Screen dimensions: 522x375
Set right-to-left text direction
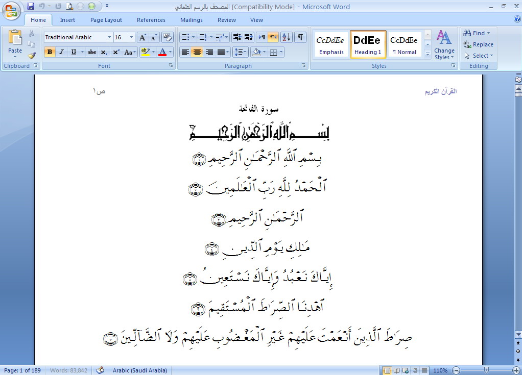coord(273,37)
